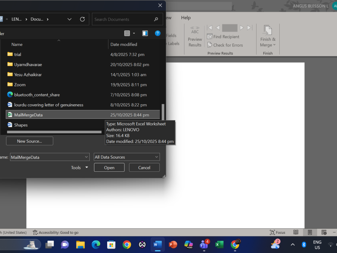
Task: Open the Tools menu dropdown
Action: (x=80, y=168)
